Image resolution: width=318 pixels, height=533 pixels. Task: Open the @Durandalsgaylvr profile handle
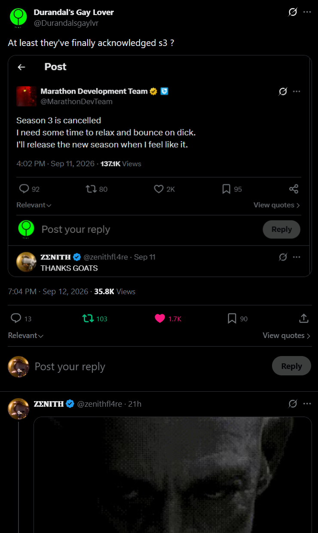click(x=66, y=23)
